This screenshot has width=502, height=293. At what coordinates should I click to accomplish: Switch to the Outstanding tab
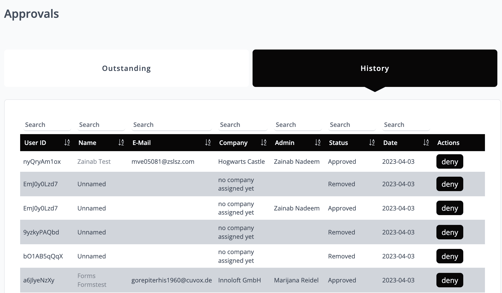[127, 68]
